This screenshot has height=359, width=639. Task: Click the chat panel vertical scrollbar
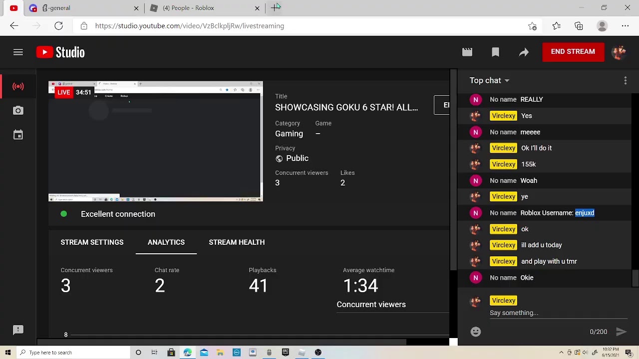635,278
